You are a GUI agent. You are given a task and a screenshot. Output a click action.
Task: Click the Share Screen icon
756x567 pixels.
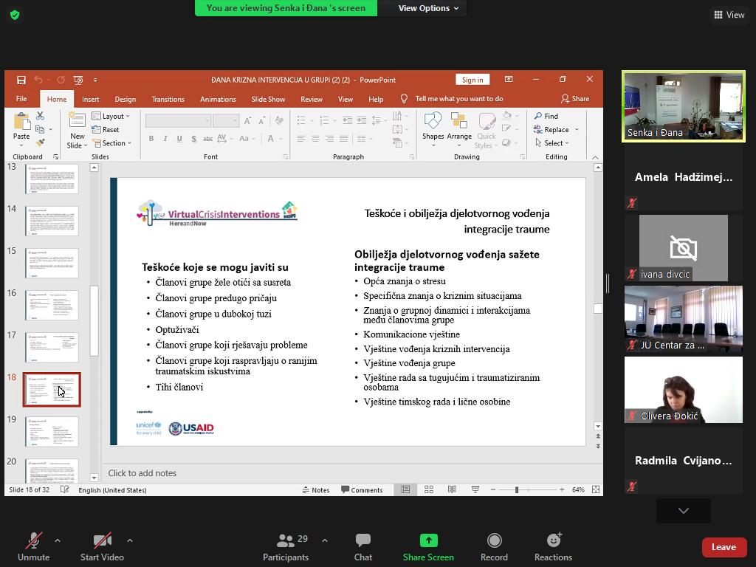click(x=428, y=541)
